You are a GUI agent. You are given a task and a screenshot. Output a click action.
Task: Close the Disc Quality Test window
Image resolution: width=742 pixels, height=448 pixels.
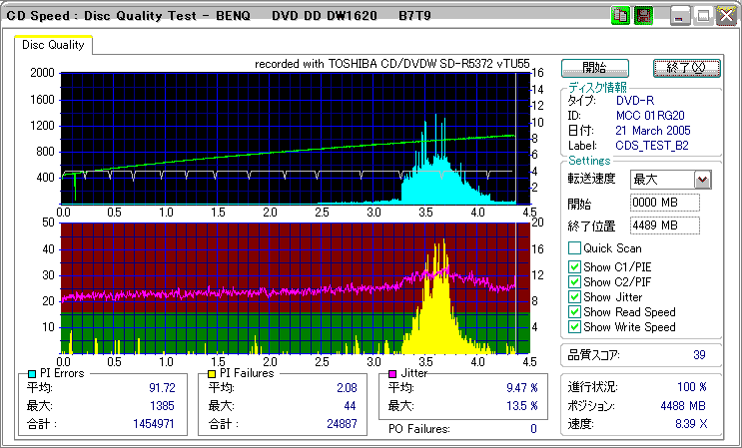click(x=725, y=16)
